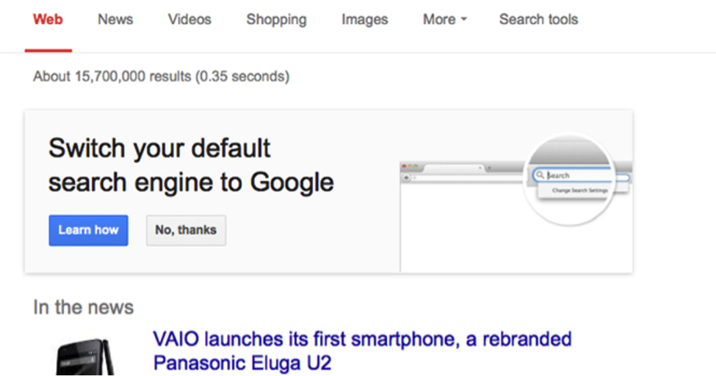Click the illustrated browser tab close icon
The width and height of the screenshot is (716, 376).
point(480,168)
